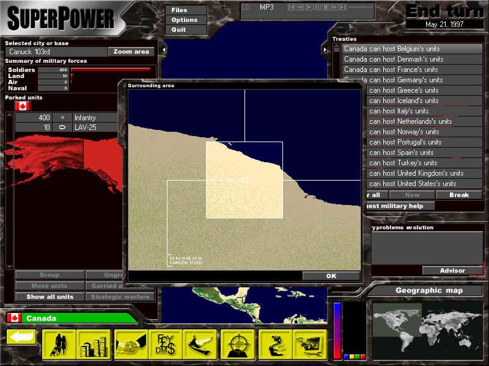Click the highlighted square in Surrounding area map
The width and height of the screenshot is (489, 366).
point(244,180)
